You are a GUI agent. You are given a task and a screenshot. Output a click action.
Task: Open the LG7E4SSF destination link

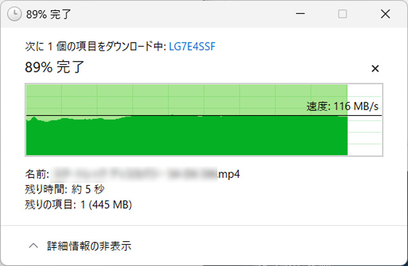coord(192,46)
